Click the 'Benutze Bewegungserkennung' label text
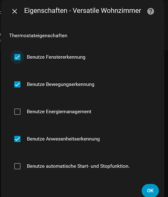Viewport: 168px width, 197px height. point(61,84)
